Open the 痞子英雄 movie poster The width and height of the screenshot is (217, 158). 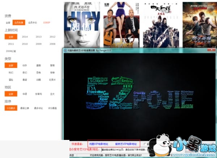point(200,25)
